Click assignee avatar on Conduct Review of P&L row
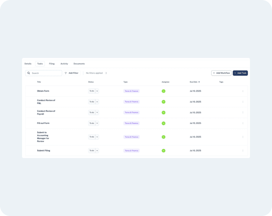272x216 pixels. 163,102
